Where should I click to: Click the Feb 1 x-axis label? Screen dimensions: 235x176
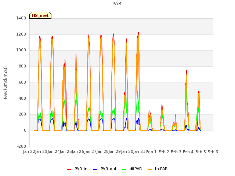point(151,152)
